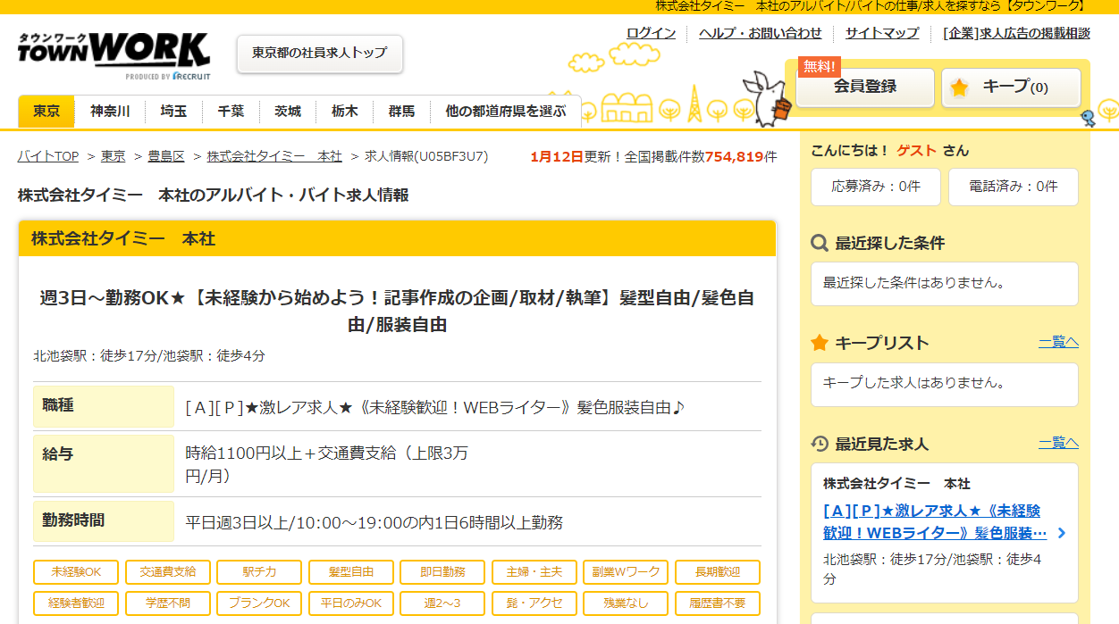This screenshot has width=1119, height=624.
Task: Click the 主婦・主夫 tag
Action: [534, 572]
